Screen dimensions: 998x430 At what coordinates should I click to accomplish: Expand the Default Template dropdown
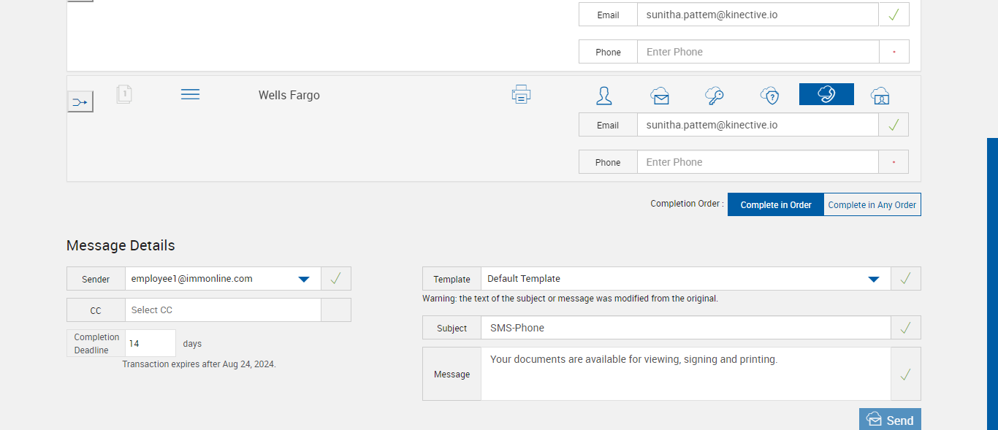873,279
